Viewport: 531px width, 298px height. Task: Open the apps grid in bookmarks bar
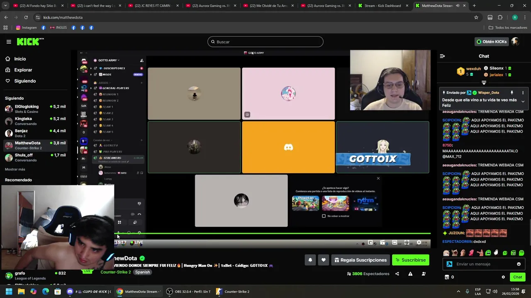[5, 28]
